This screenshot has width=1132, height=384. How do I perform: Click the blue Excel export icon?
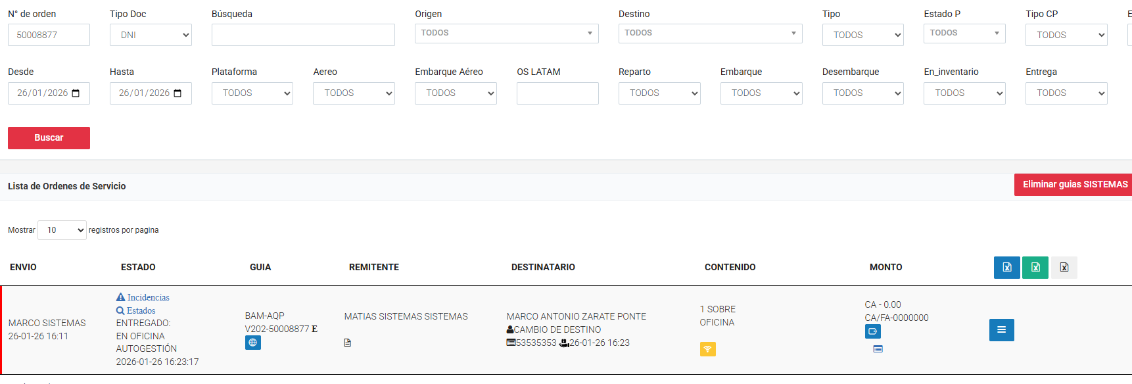(x=1006, y=267)
